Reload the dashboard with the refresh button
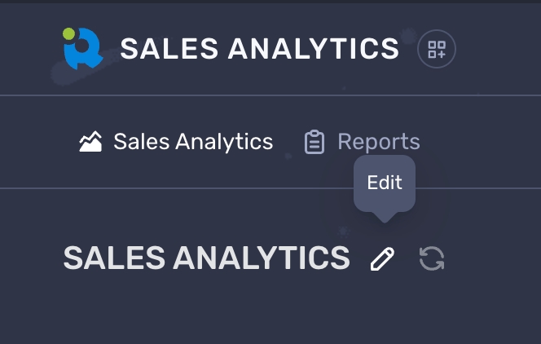The width and height of the screenshot is (541, 344). pos(432,259)
